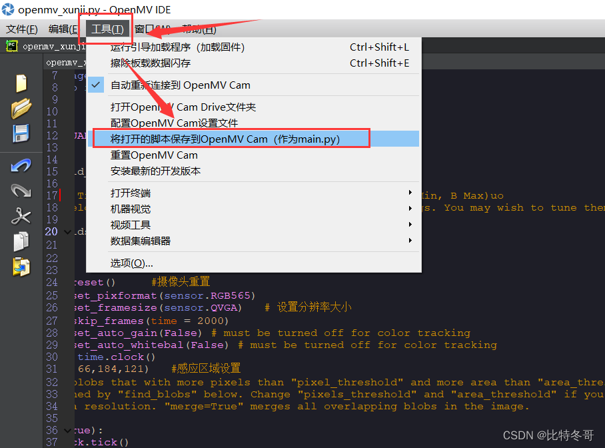The image size is (605, 448).
Task: Click line number 24 in gutter
Action: pos(52,282)
